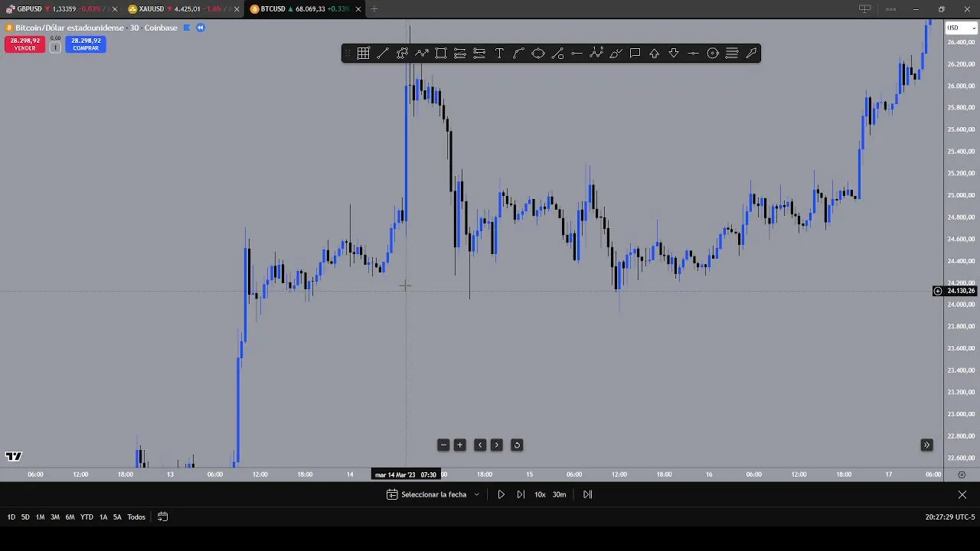Open the go-to-date calendar icon
This screenshot has width=980, height=551.
point(162,517)
